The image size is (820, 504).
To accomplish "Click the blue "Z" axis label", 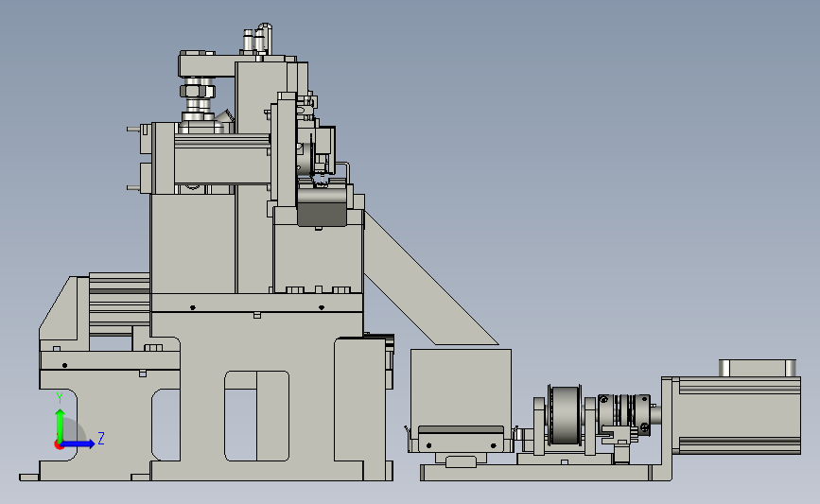I will point(101,438).
